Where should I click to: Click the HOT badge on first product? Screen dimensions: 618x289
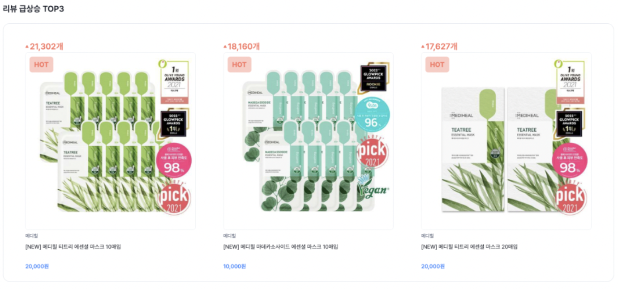point(41,64)
